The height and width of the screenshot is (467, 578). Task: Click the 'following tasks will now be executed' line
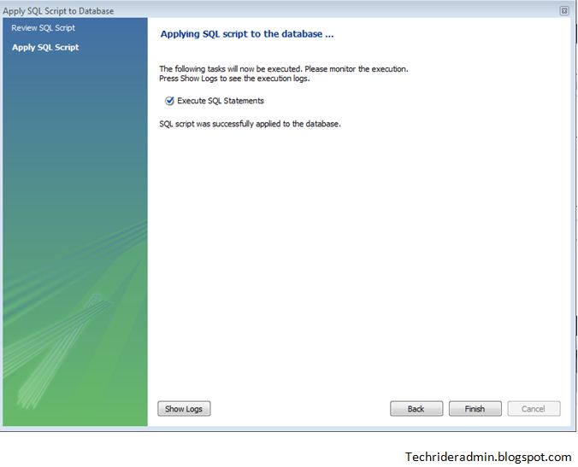tap(284, 69)
